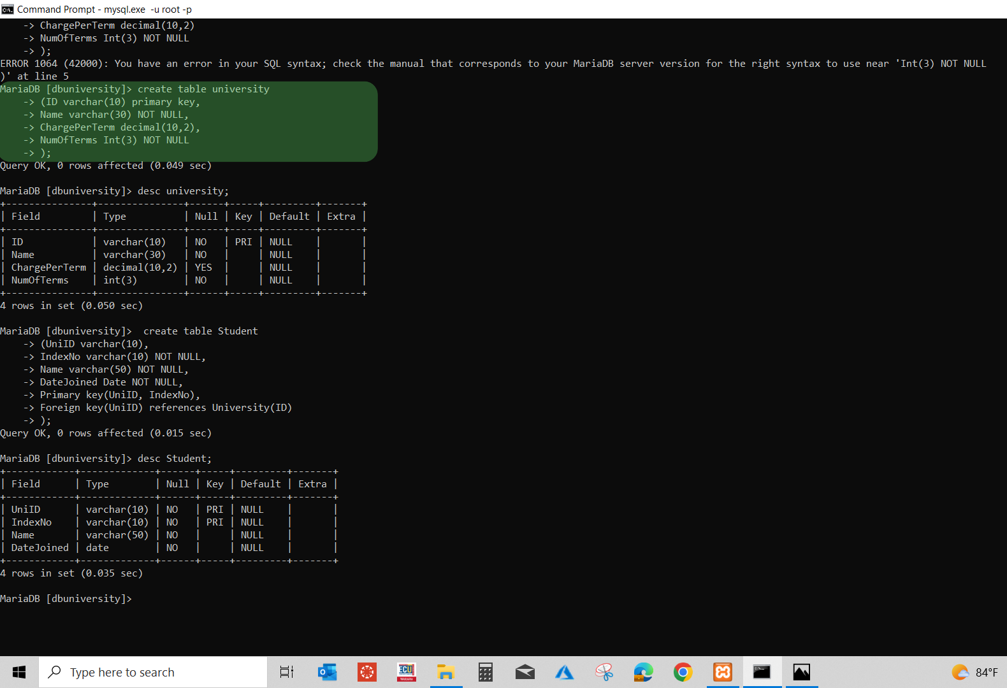Click 'DateJoined' field in Student table output

click(40, 548)
